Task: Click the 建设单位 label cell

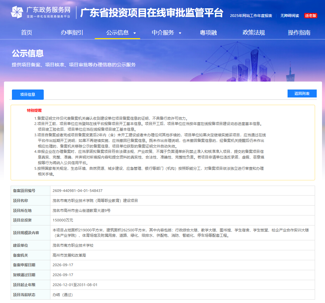Action: 30,246
